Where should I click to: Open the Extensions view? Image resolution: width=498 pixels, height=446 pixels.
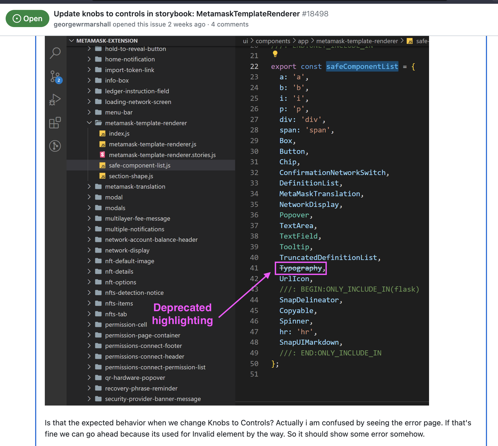click(55, 123)
